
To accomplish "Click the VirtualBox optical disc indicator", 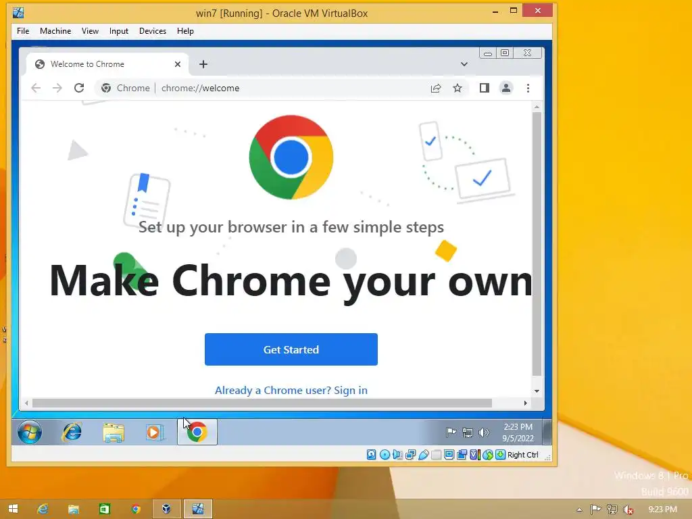I will click(x=385, y=455).
